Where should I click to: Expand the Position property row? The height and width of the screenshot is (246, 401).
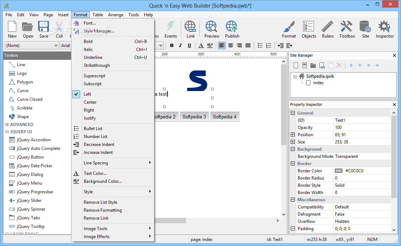(x=293, y=135)
